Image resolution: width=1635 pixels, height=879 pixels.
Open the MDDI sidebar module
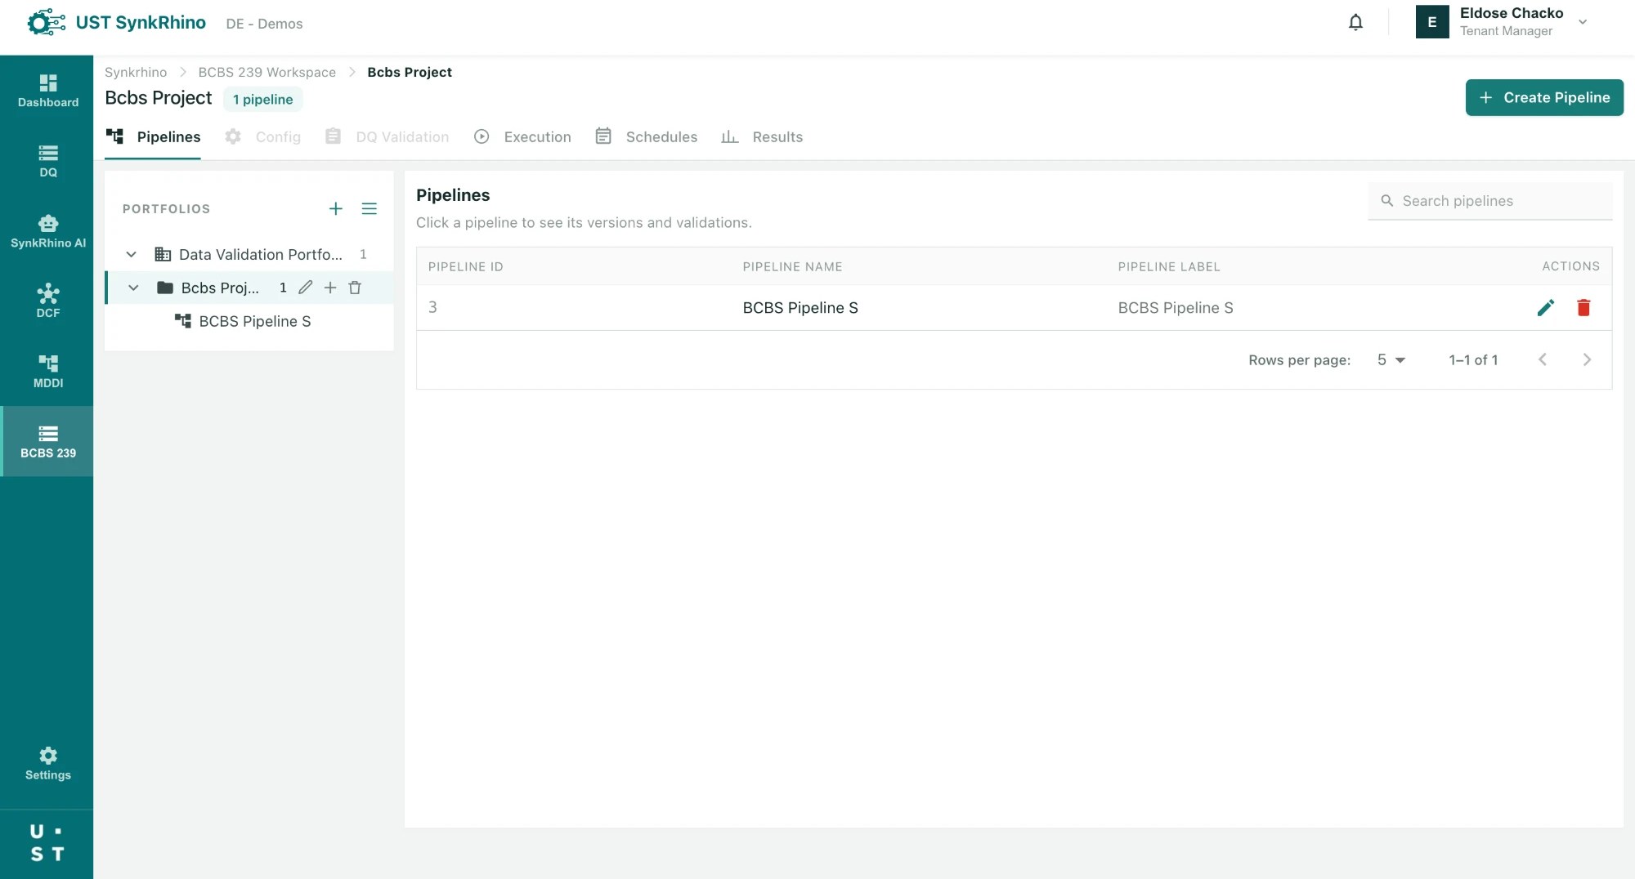click(x=47, y=372)
